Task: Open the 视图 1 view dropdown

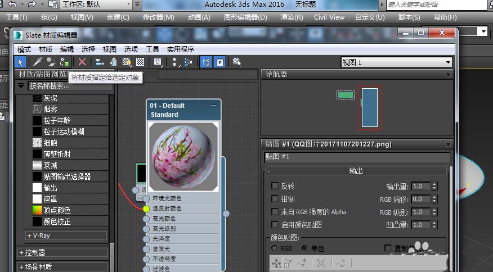Action: (x=396, y=62)
